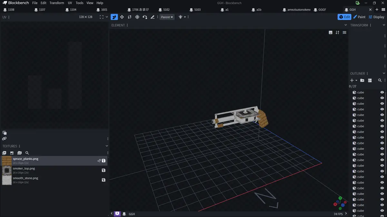Toggle visibility of the fifth cube
Viewport: 387px width, 217px height.
382,115
